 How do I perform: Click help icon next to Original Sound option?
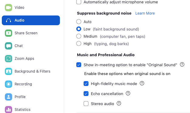click(182, 65)
